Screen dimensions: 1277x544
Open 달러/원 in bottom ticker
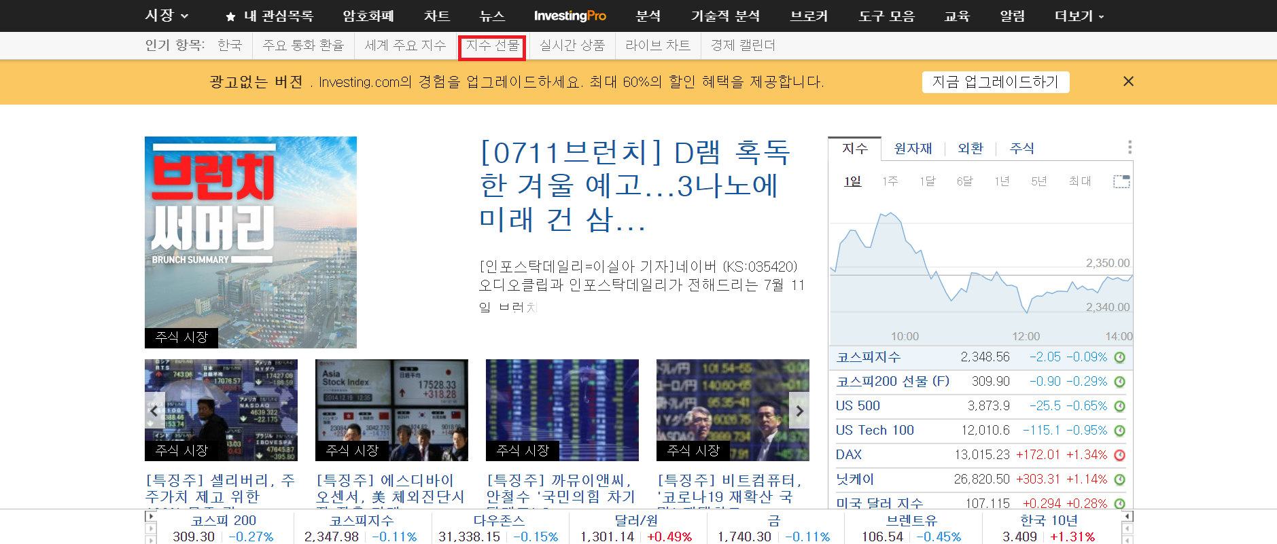(x=636, y=521)
